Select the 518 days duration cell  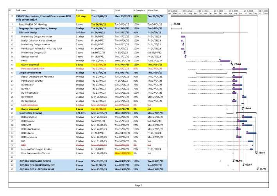click(x=83, y=18)
